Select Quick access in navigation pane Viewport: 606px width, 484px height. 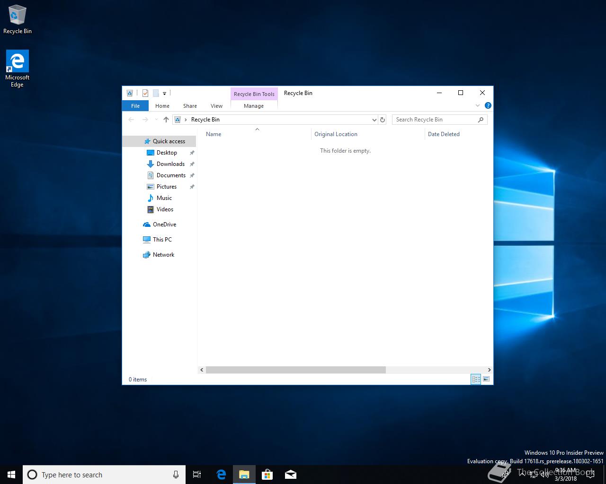(159, 141)
